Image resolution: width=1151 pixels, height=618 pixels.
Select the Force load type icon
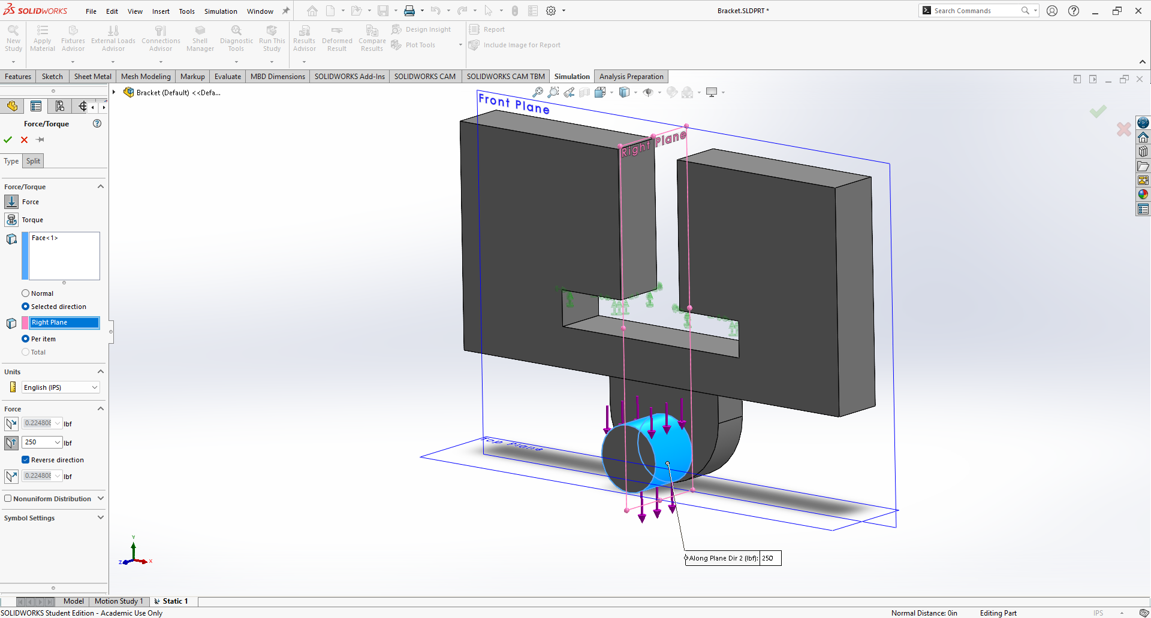click(x=11, y=202)
